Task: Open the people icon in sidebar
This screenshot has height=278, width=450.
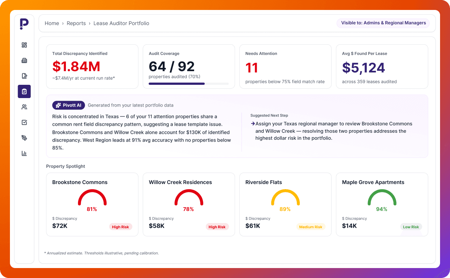Action: (x=24, y=107)
